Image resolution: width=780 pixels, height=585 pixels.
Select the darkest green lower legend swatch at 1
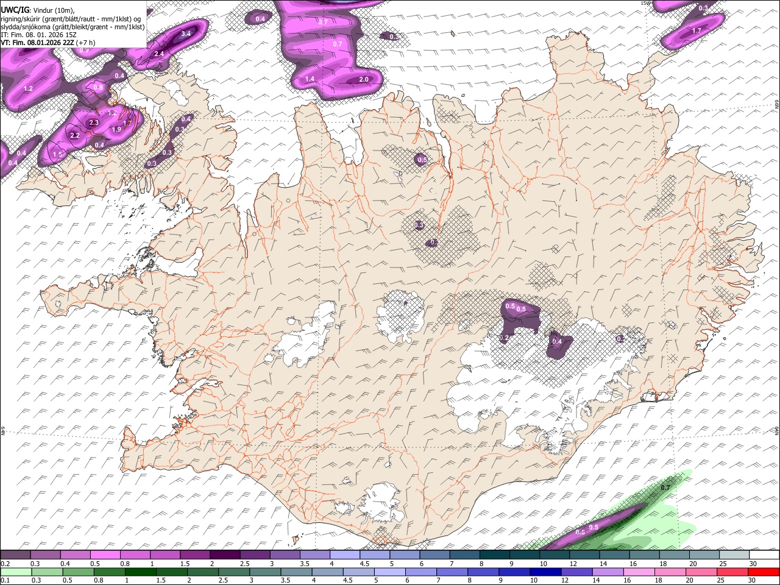(141, 572)
